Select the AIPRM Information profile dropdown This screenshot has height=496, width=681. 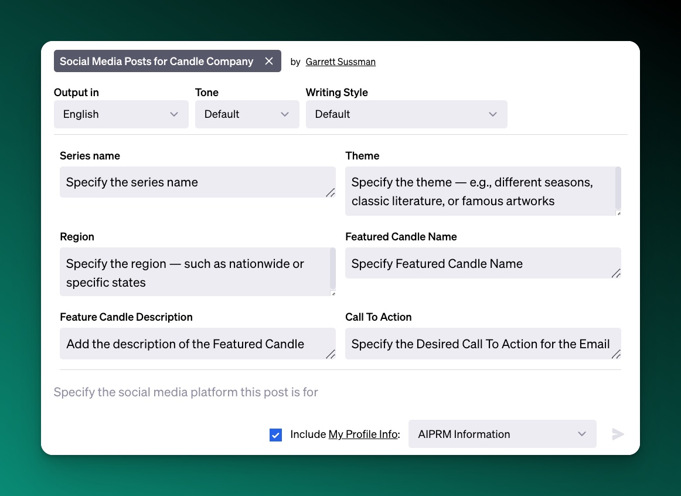click(x=502, y=434)
